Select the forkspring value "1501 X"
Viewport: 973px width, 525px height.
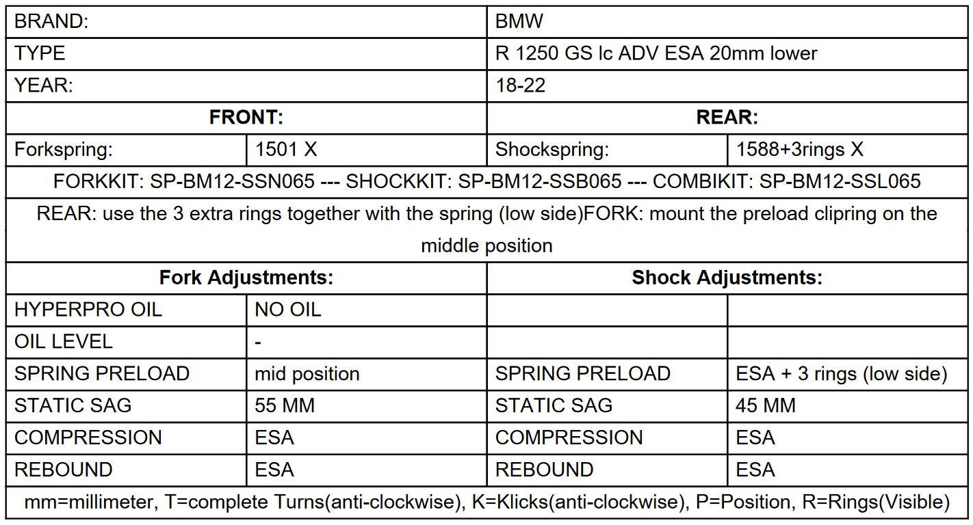pos(286,149)
